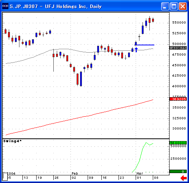Click the 08 date label on axis
This screenshot has height=183, width=189.
(x=156, y=178)
